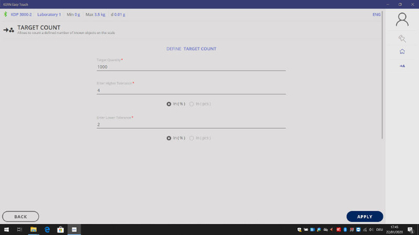
Task: Open File Explorer from taskbar
Action: 34,229
